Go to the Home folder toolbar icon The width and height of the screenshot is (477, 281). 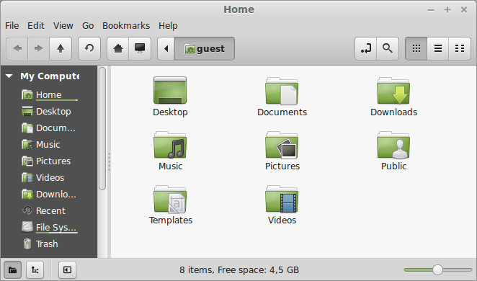pyautogui.click(x=117, y=49)
